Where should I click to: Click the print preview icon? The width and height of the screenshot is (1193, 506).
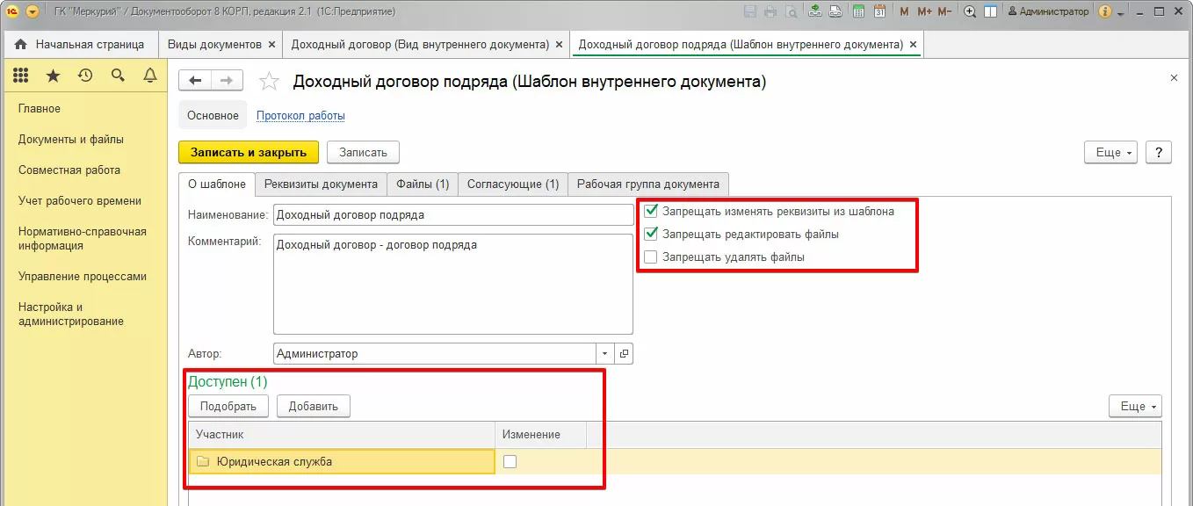pyautogui.click(x=792, y=11)
